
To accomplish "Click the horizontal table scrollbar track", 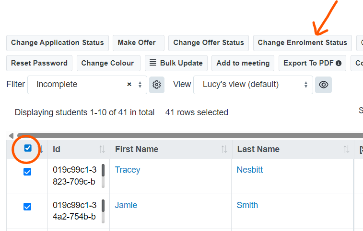I will [190, 136].
